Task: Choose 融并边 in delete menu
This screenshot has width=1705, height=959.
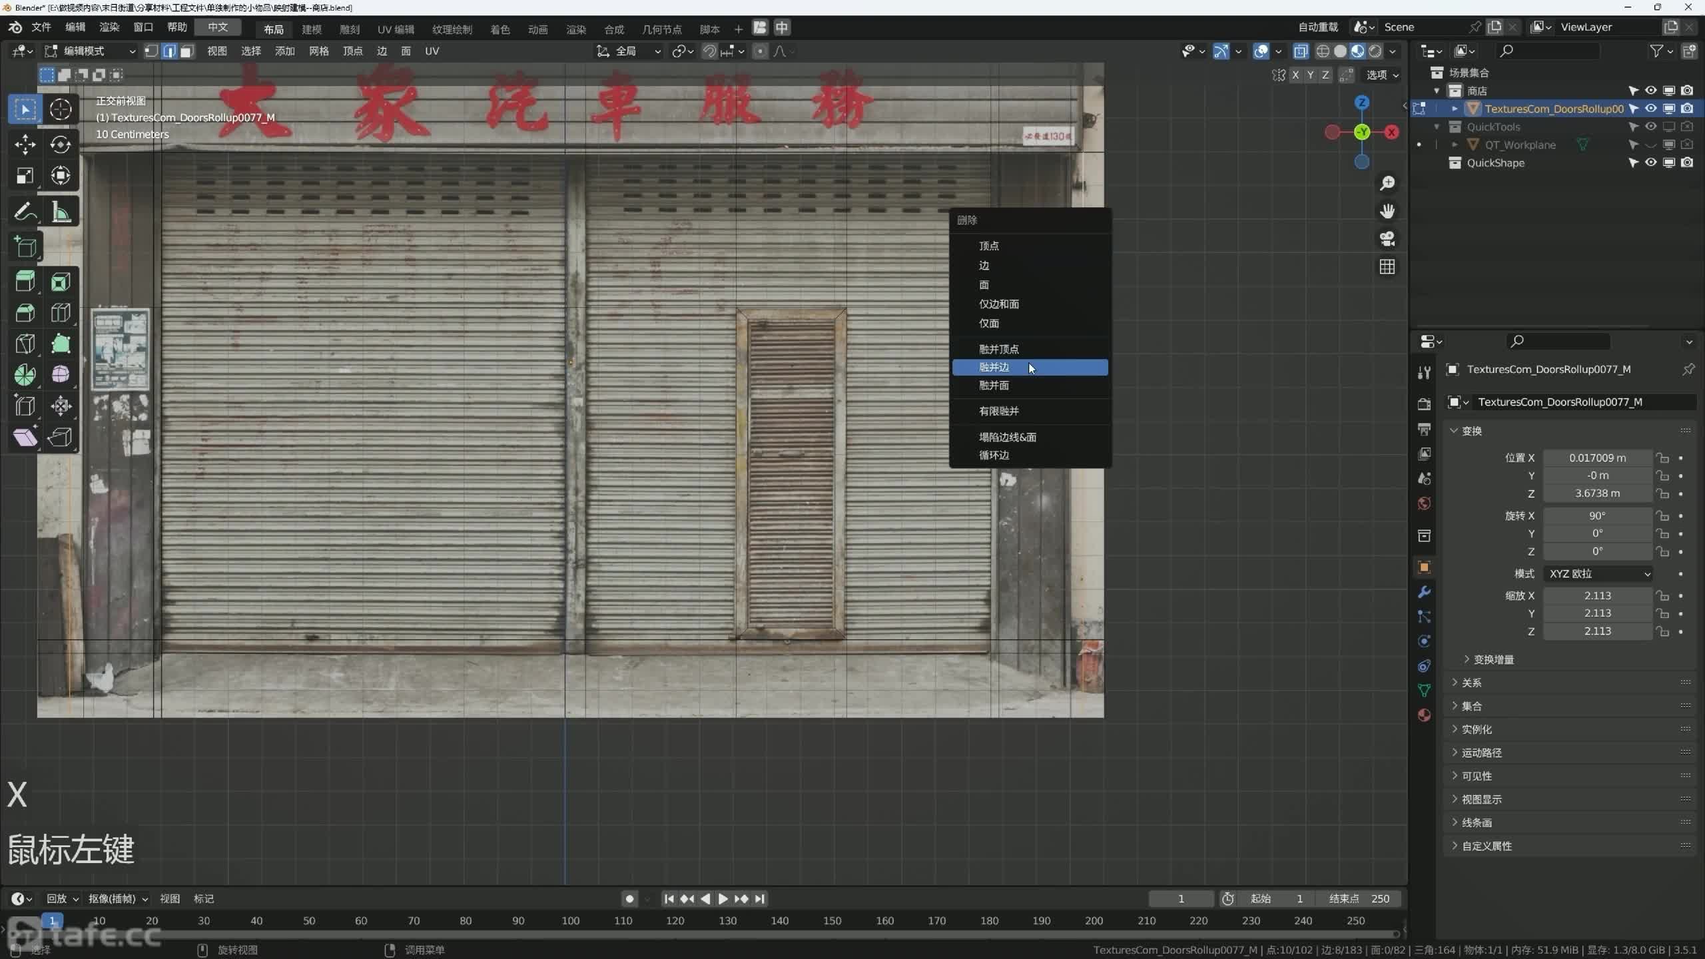Action: [x=1030, y=368]
